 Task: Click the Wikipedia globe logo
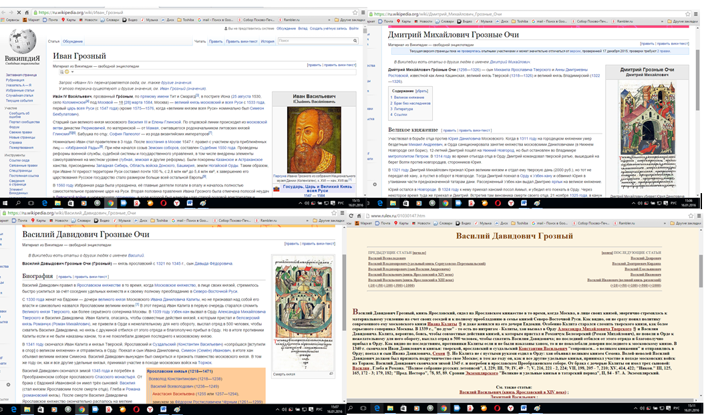click(x=22, y=42)
